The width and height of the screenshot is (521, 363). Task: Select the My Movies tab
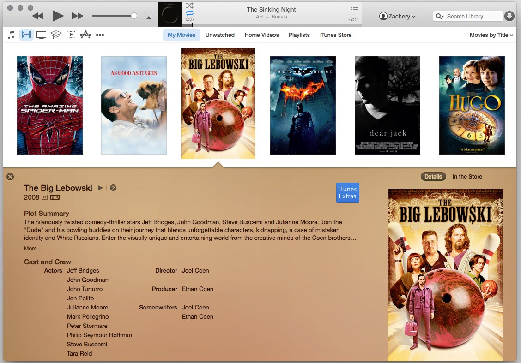click(182, 35)
